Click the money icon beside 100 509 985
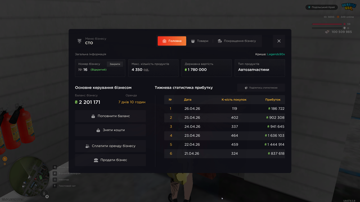This screenshot has height=202, width=360. click(327, 32)
